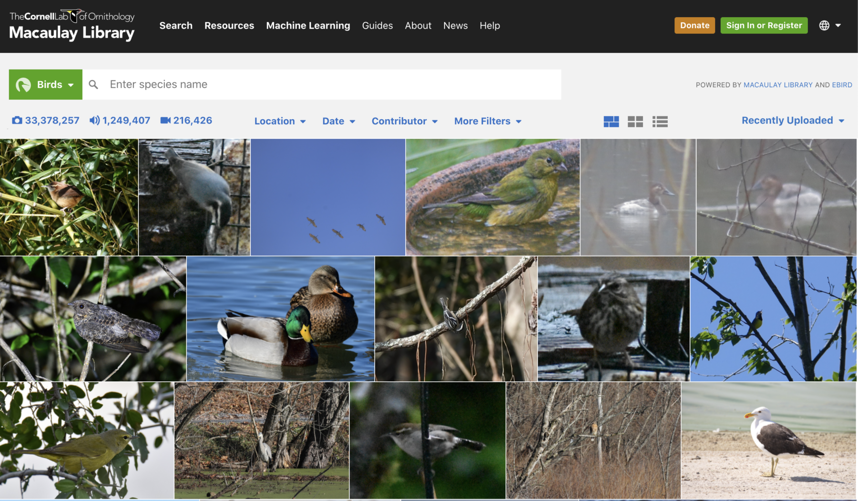This screenshot has height=501, width=858.
Task: Open flock flying in blue sky photo
Action: pyautogui.click(x=328, y=197)
